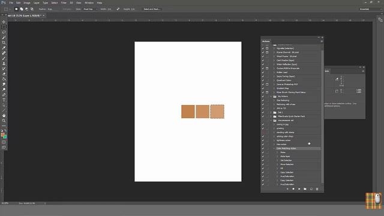Viewport: 384px width, 216px height.
Task: Select the Lasso tool
Action: coord(4,32)
